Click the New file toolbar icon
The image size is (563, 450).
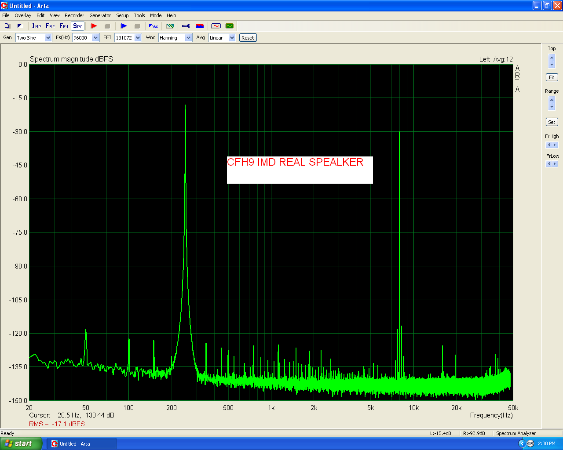click(7, 26)
